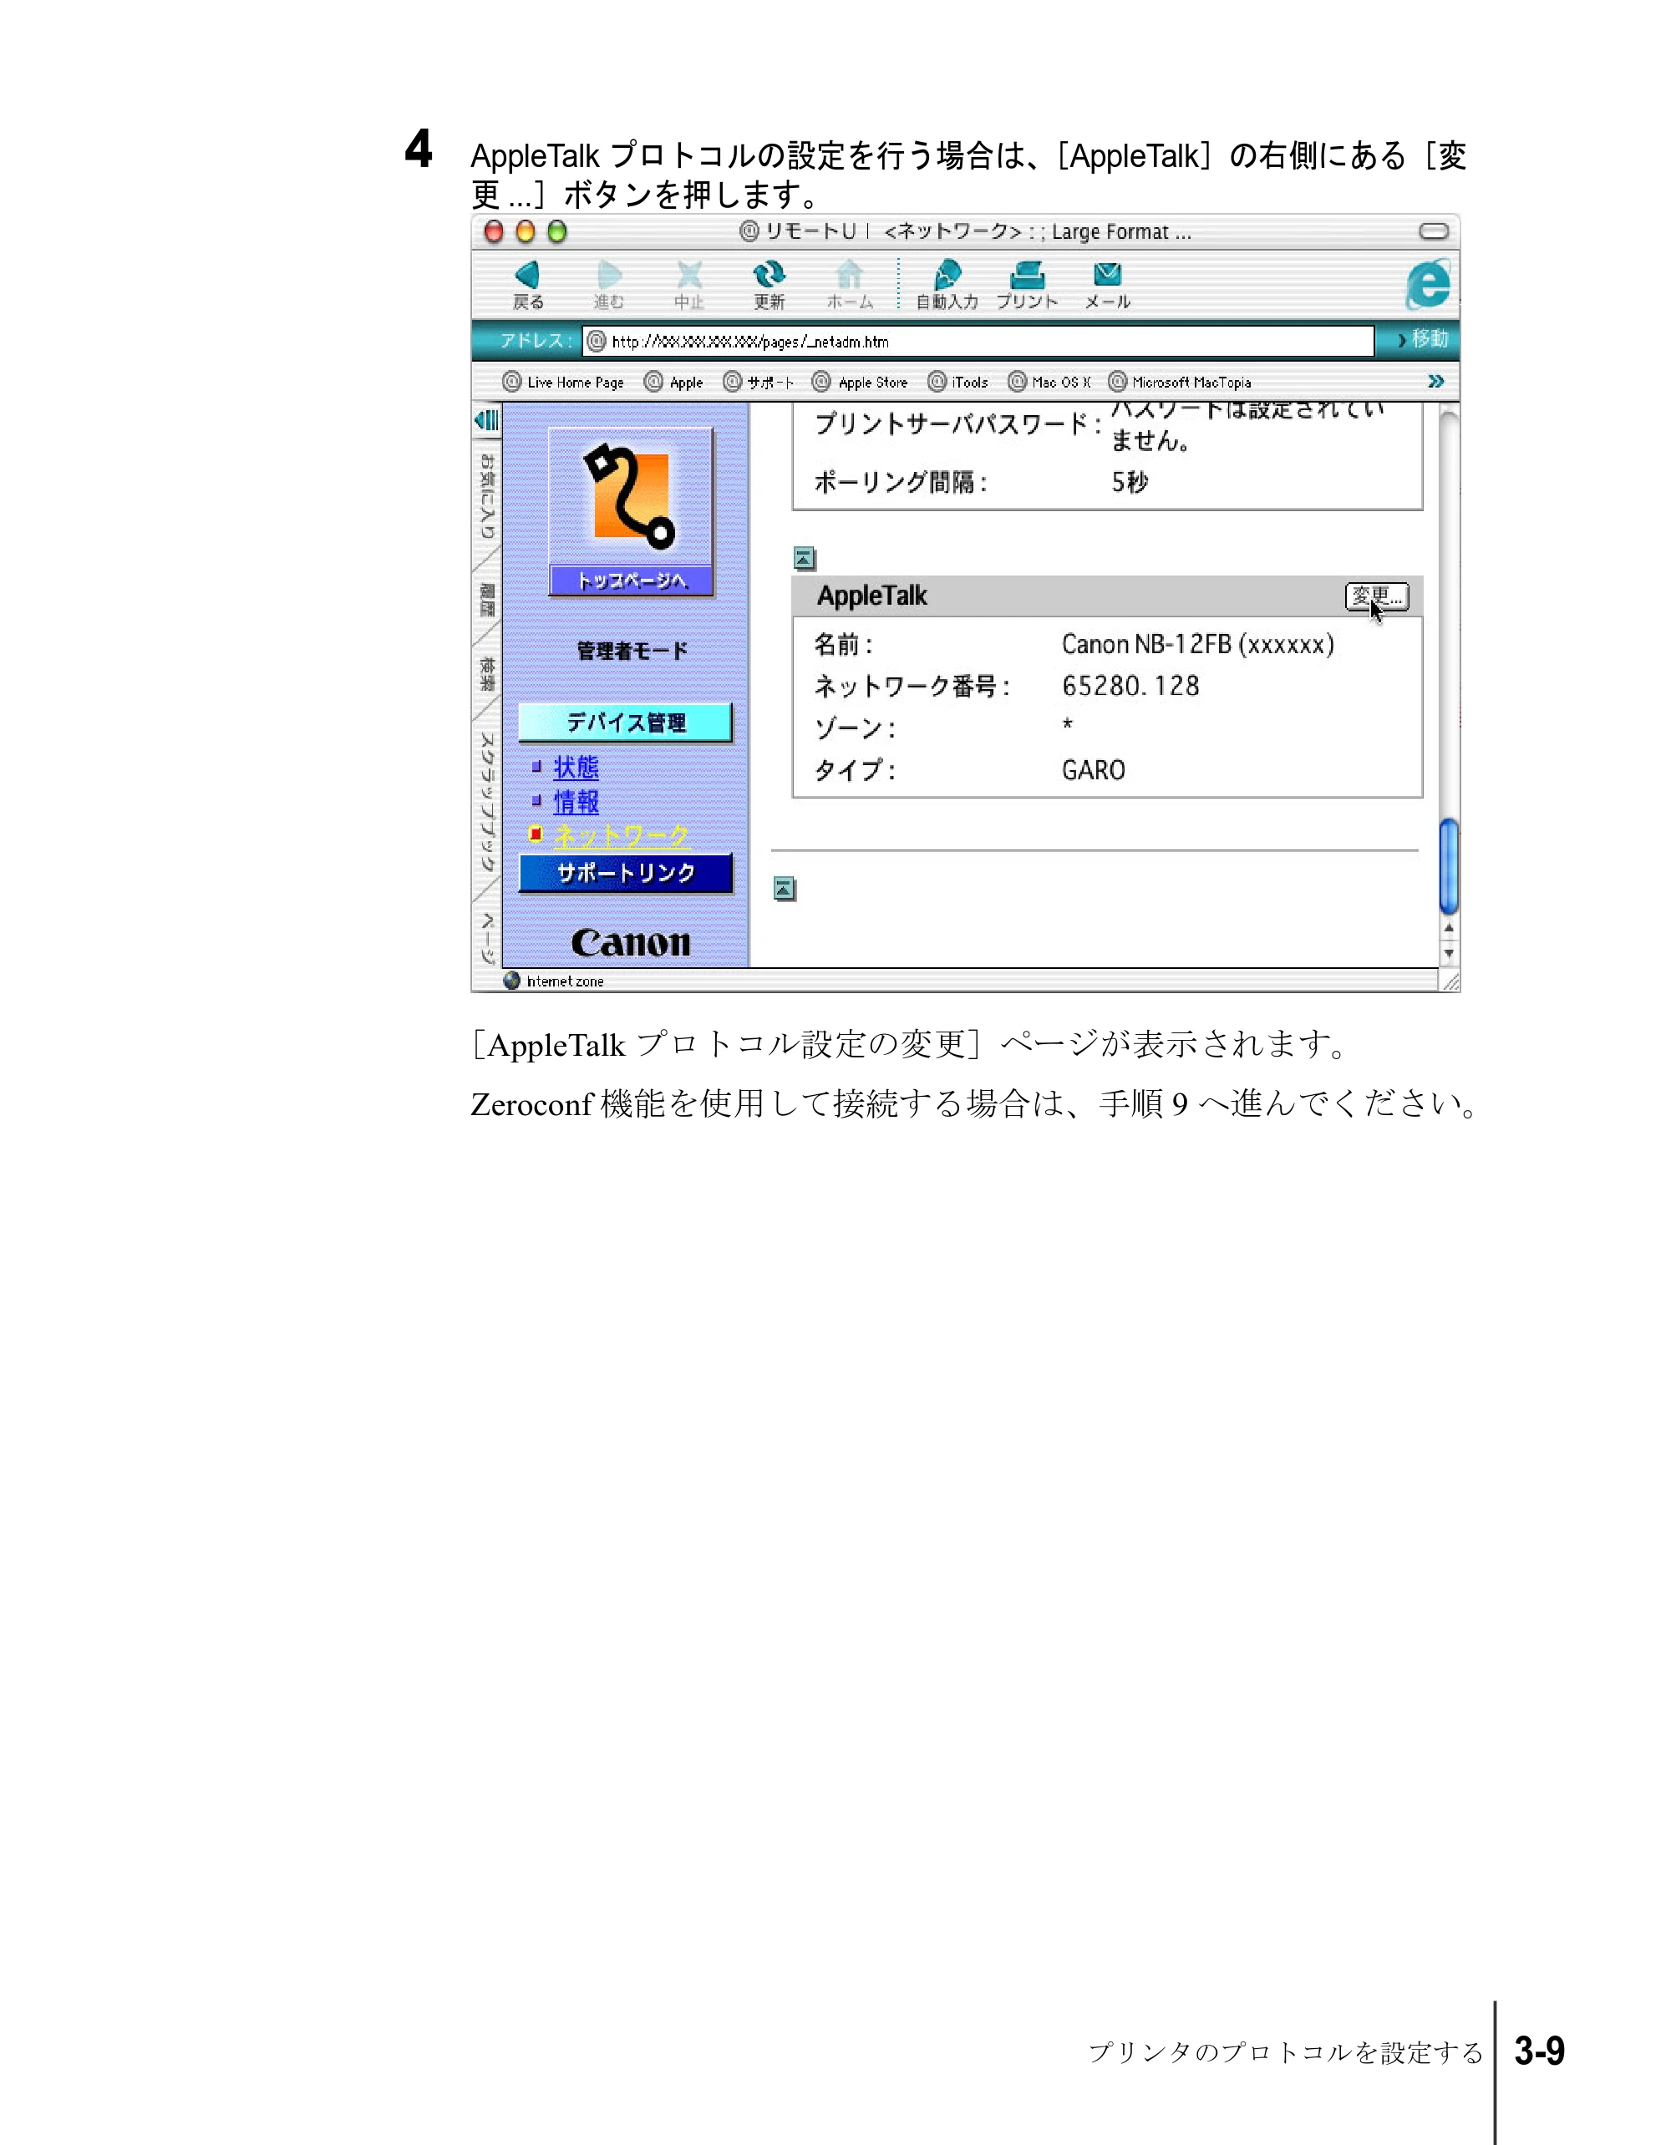The height and width of the screenshot is (2145, 1671).
Task: Collapse the explorer bar side panel icon
Action: click(x=486, y=420)
